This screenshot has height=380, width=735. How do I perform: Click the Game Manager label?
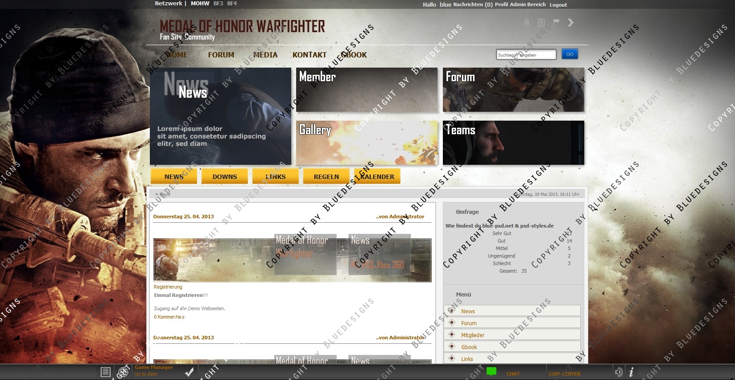click(x=154, y=367)
